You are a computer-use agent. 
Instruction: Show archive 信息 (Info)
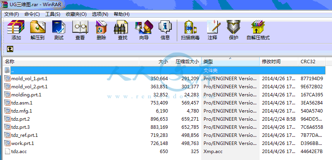[165, 27]
